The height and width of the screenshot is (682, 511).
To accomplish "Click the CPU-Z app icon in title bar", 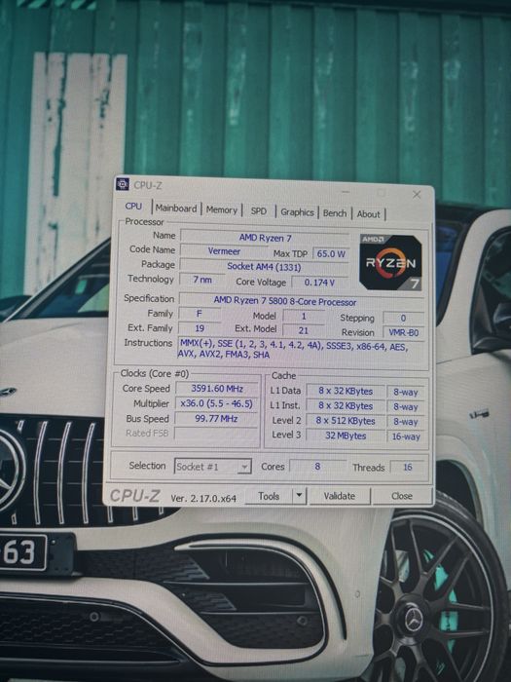I will tap(123, 184).
